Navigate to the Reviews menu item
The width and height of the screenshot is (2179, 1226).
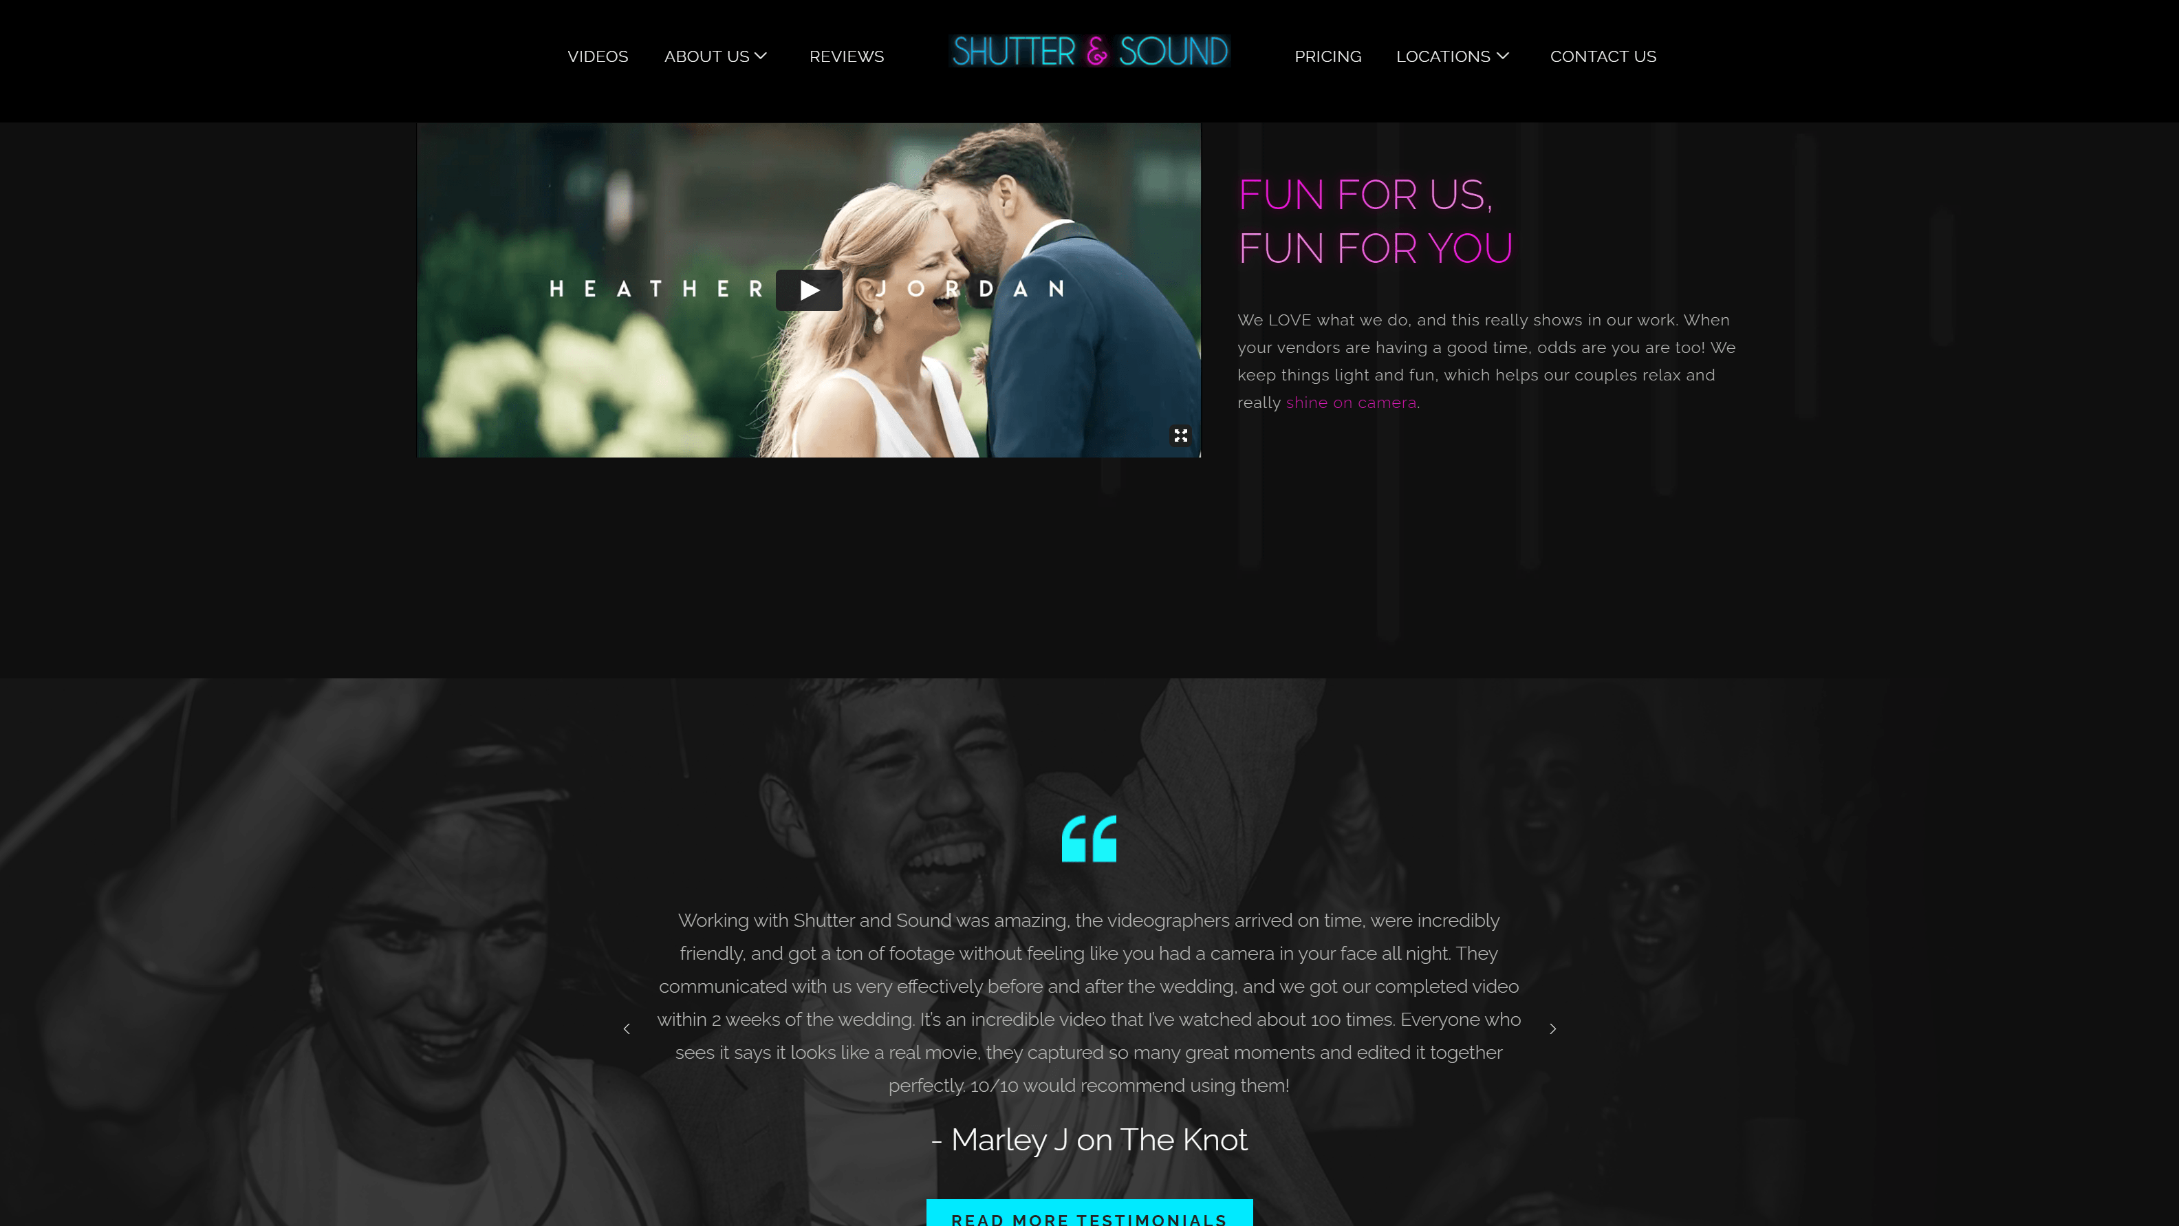(845, 56)
